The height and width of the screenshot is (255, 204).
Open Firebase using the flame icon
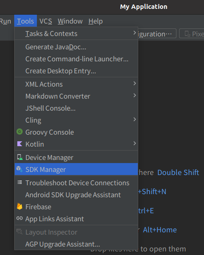click(20, 207)
